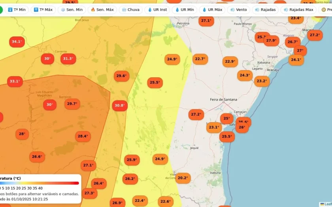This screenshot has height=207, width=332.
Task: Click the UR Máx droplet button
Action: click(x=212, y=10)
